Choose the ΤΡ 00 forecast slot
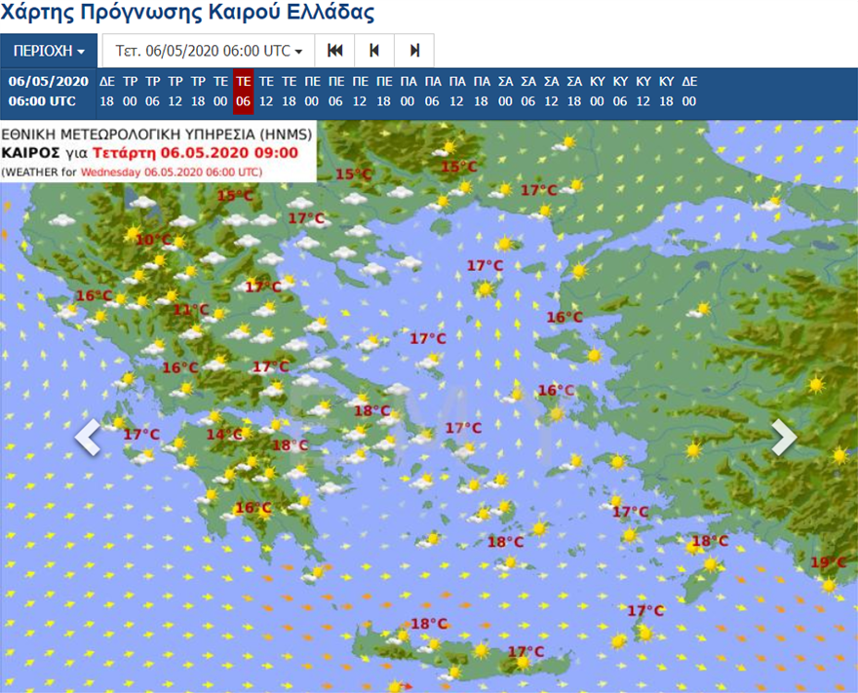Viewport: 858px width, 693px height. [x=130, y=91]
